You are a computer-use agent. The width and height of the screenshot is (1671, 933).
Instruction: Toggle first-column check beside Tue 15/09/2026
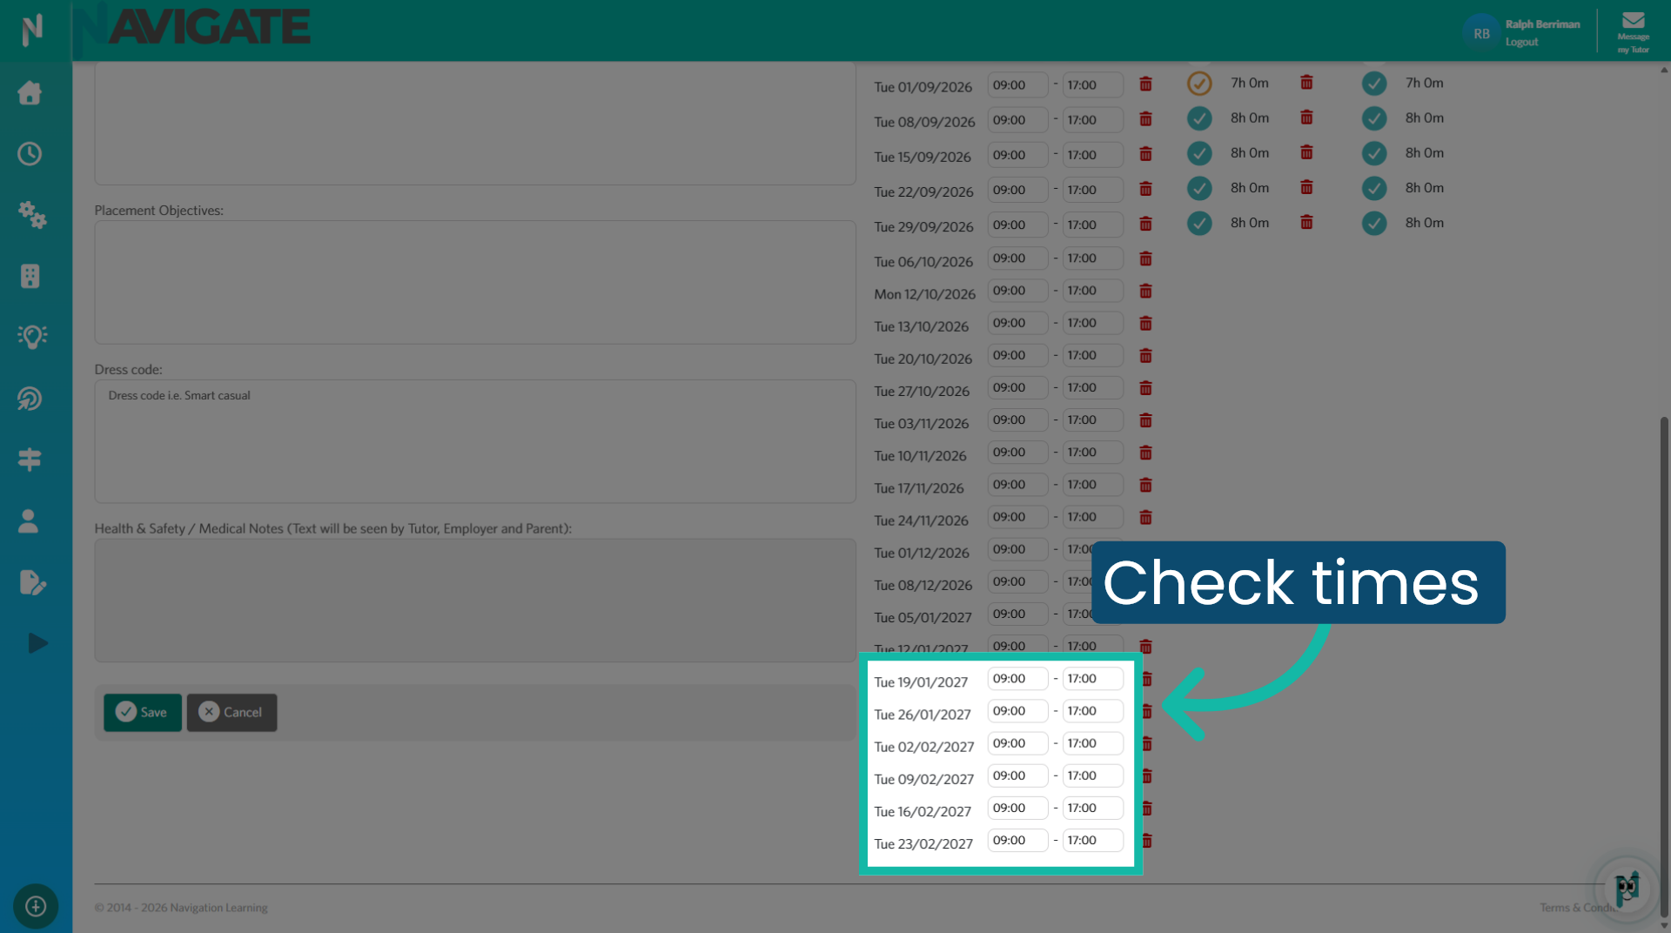1199,153
